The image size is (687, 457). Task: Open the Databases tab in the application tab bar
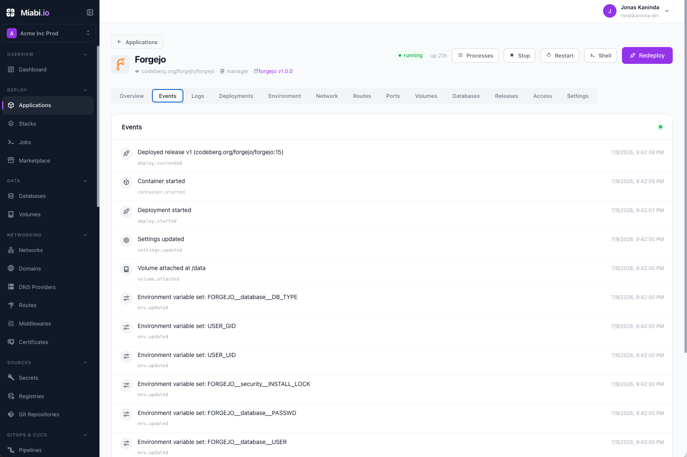click(x=466, y=96)
